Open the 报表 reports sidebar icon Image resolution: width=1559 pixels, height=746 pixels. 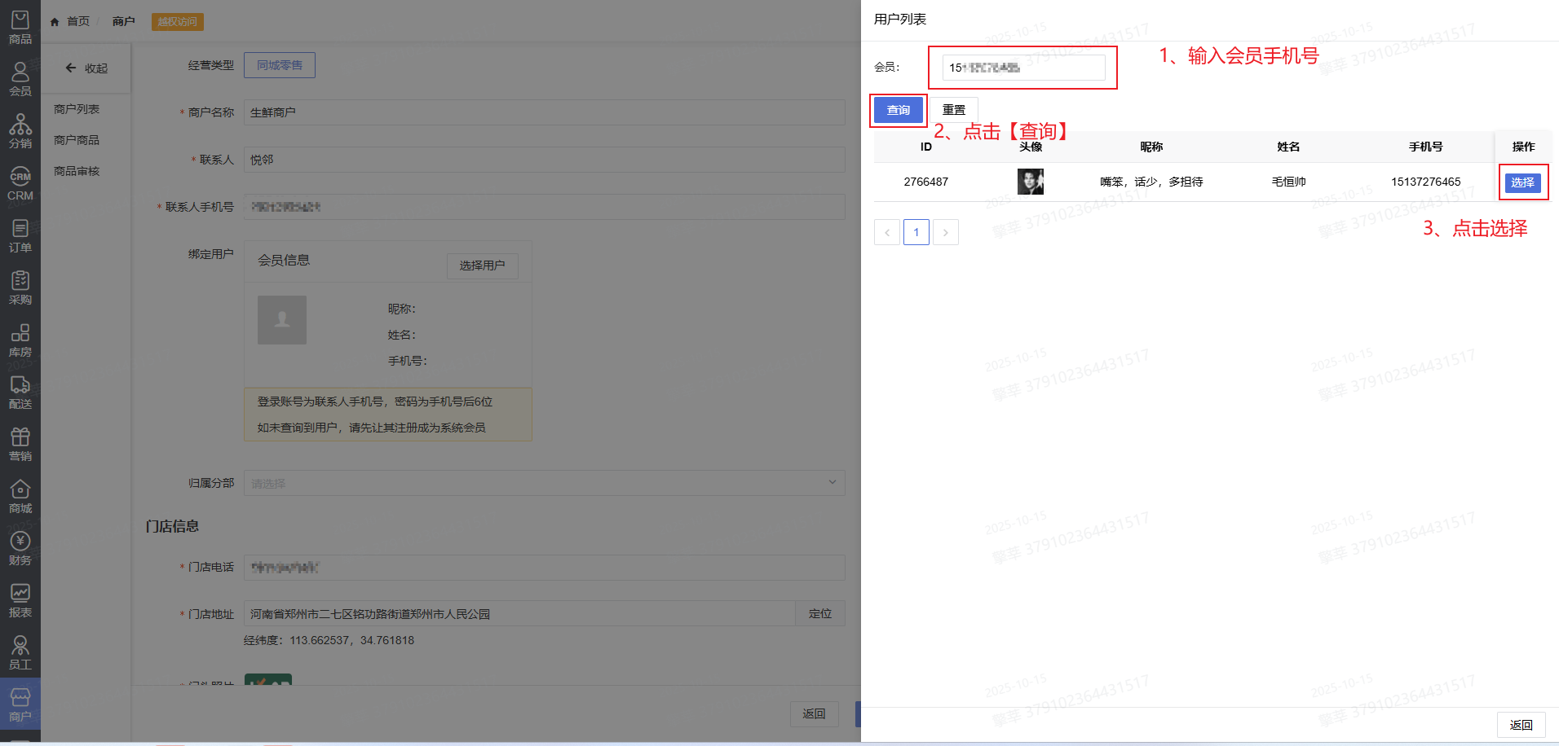(x=20, y=600)
